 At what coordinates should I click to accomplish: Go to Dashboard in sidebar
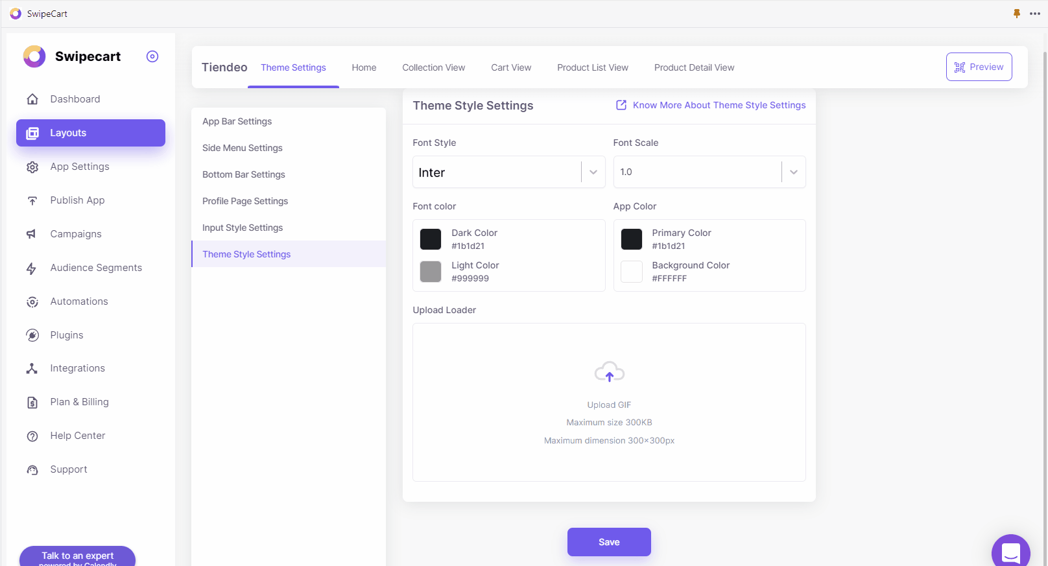click(91, 99)
